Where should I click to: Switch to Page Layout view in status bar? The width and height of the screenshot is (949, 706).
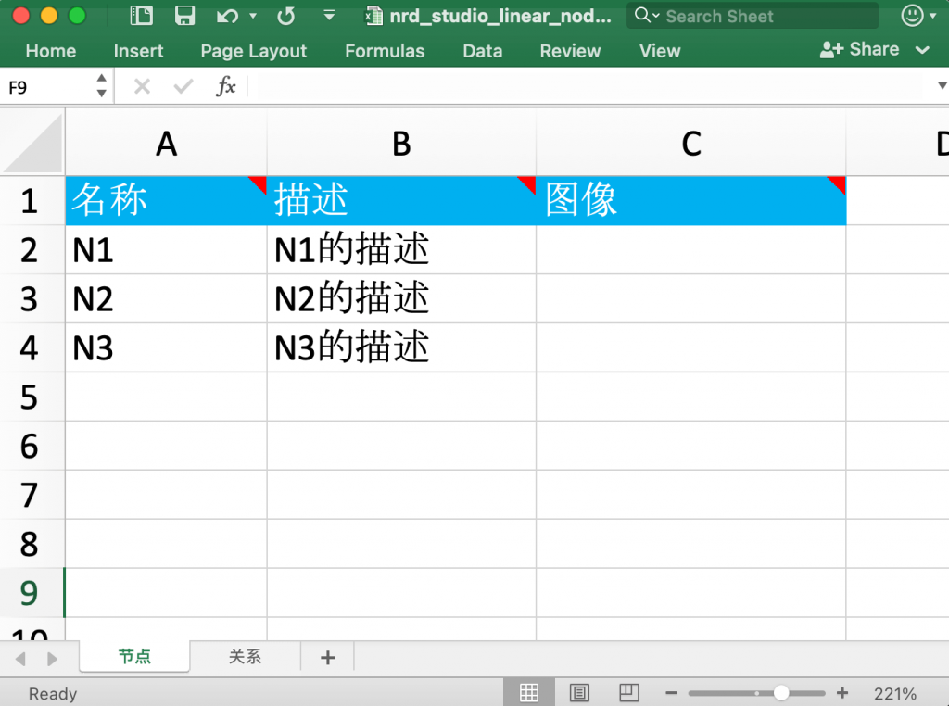(x=579, y=693)
